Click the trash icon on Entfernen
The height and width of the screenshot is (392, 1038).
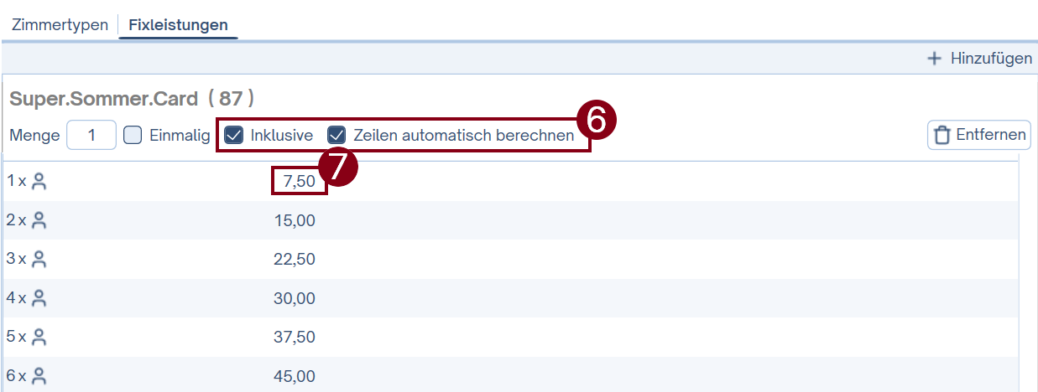pyautogui.click(x=942, y=135)
